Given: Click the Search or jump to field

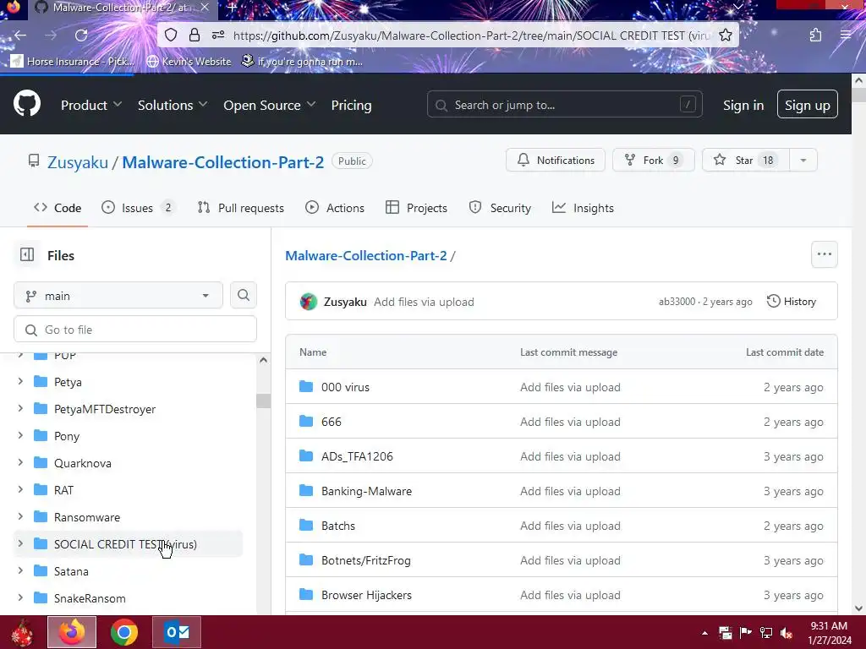Looking at the screenshot, I should coord(564,104).
